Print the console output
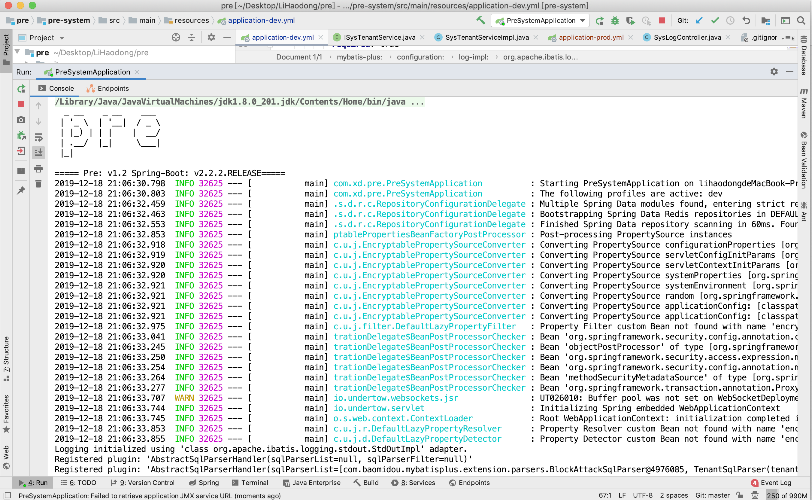 click(38, 169)
